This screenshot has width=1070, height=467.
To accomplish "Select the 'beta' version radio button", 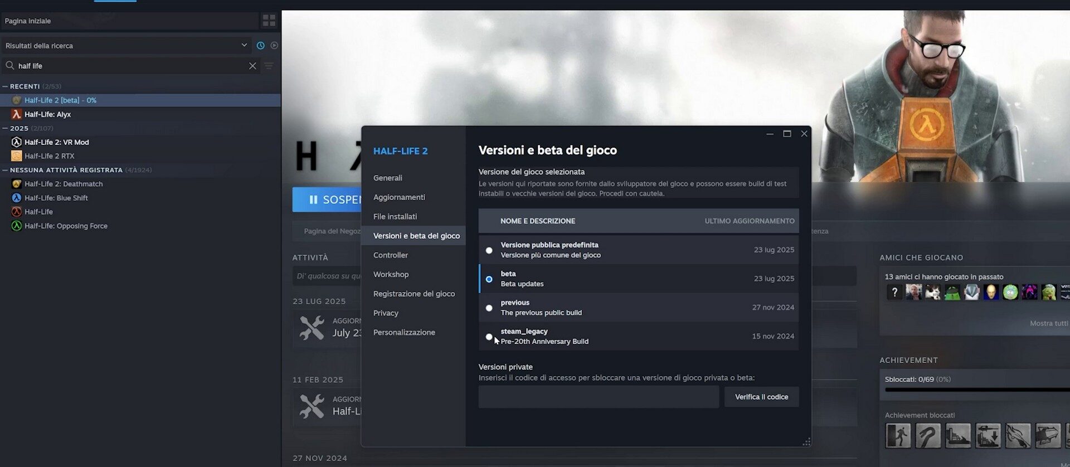I will [489, 279].
